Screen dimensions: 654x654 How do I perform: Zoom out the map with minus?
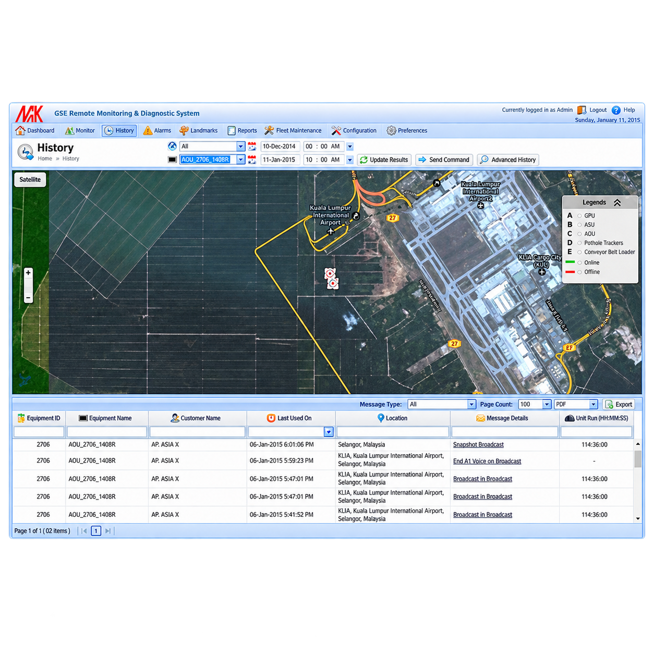click(28, 298)
